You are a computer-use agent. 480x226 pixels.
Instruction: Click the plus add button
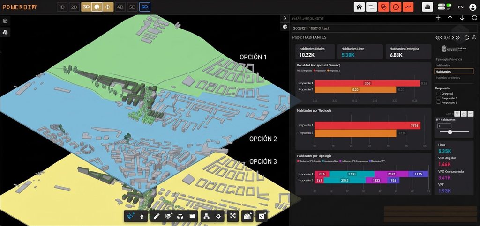coord(438,18)
